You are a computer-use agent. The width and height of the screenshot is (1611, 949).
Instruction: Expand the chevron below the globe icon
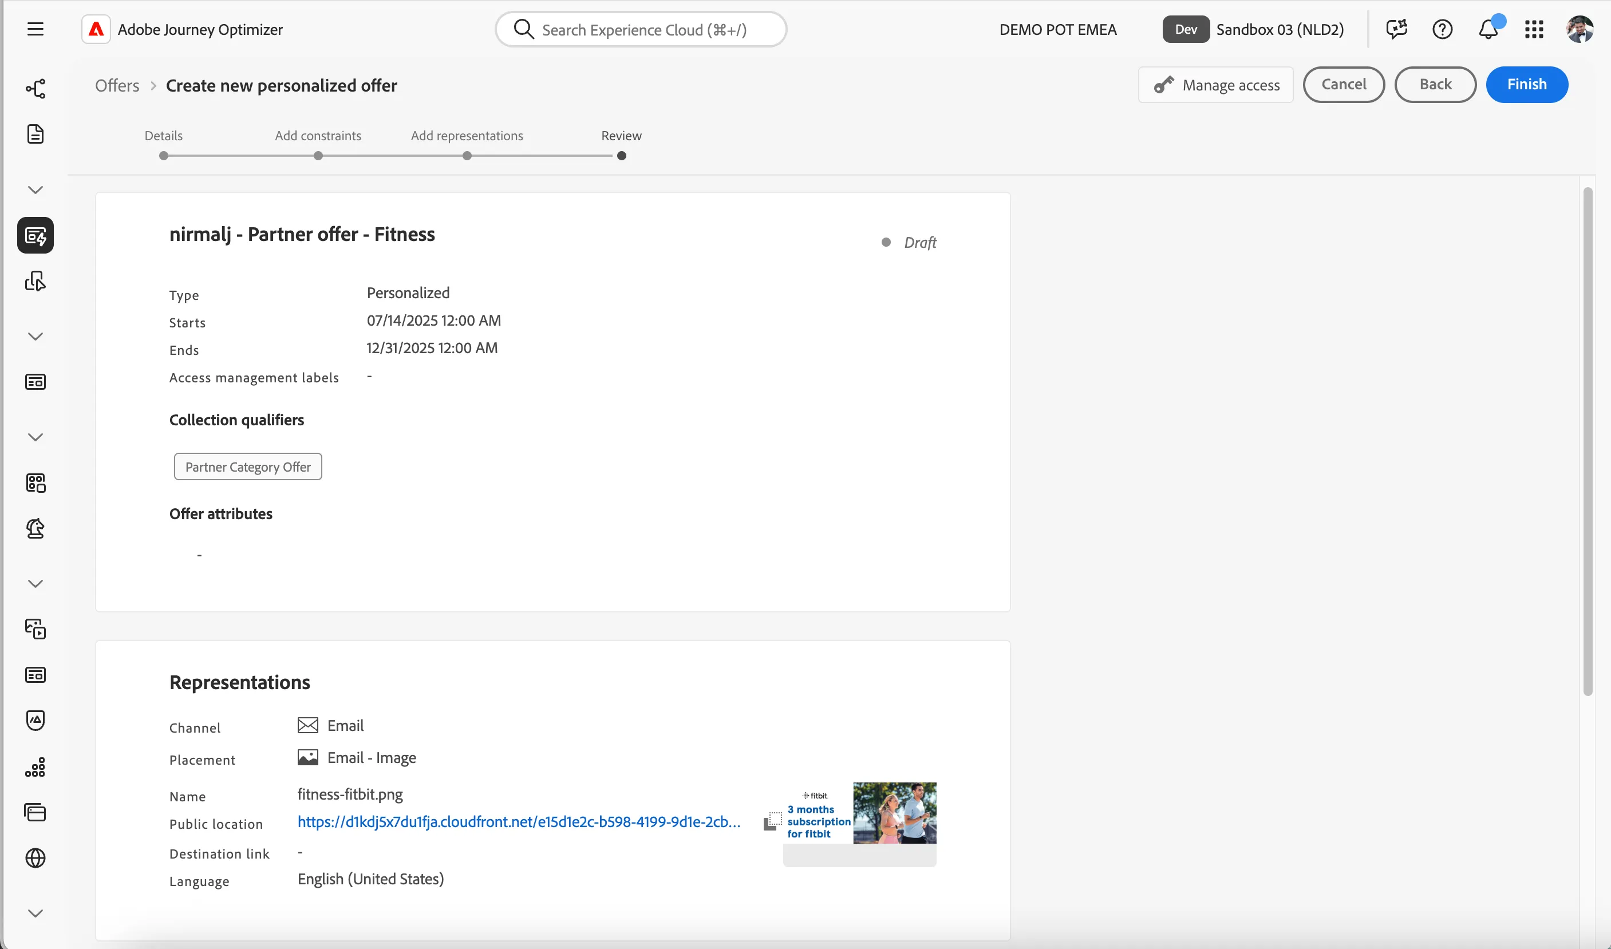35,913
